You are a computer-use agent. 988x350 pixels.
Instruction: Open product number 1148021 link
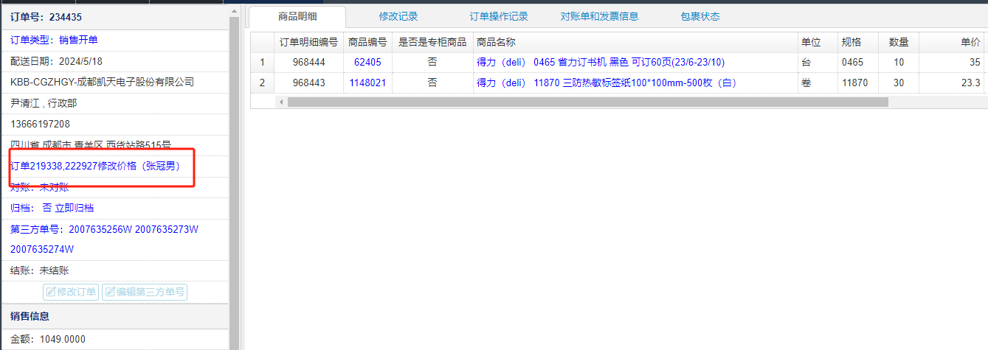click(x=367, y=83)
